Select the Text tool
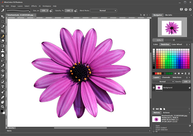Image resolution: width=193 pixels, height=136 pixels. coord(2,87)
